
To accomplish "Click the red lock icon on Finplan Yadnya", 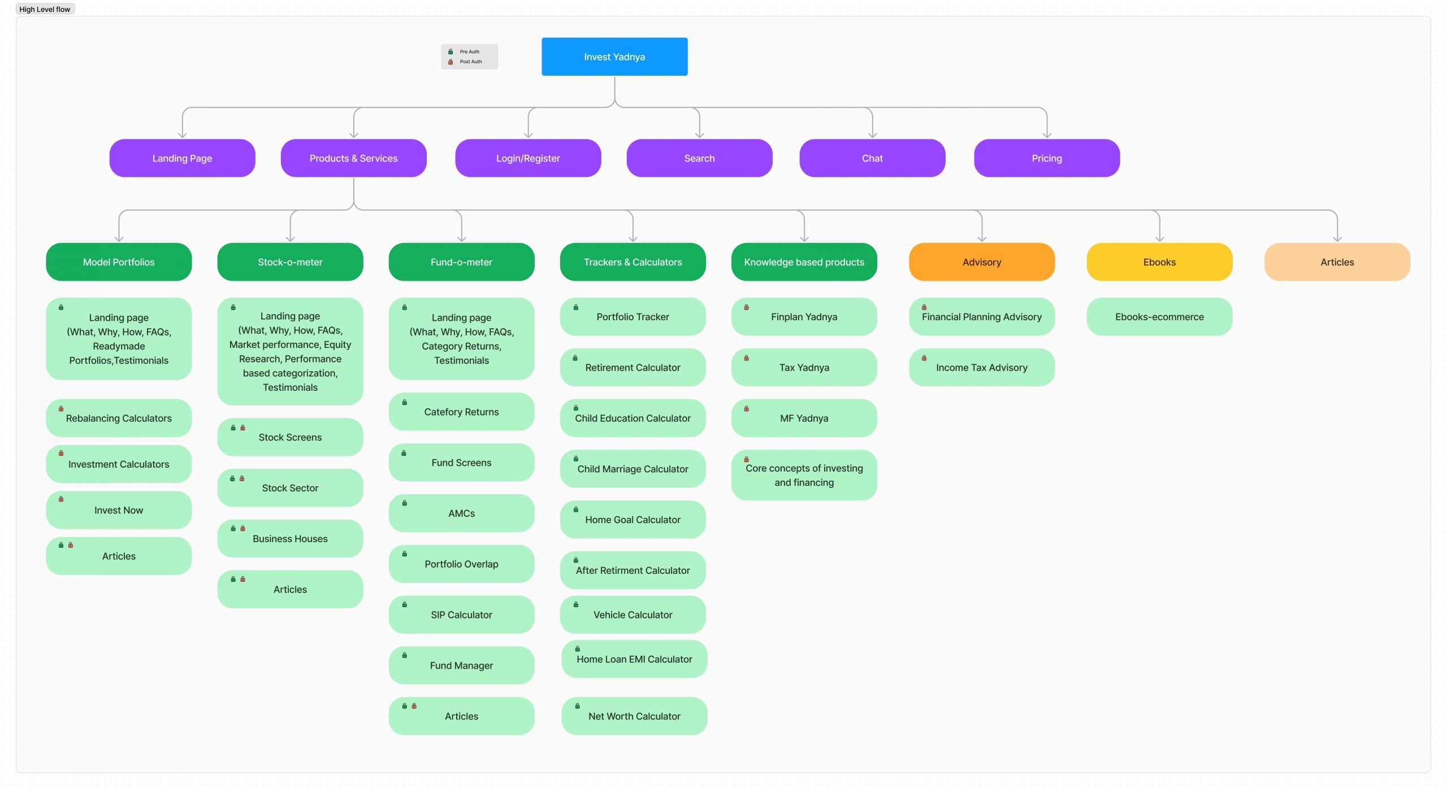I will tap(747, 307).
